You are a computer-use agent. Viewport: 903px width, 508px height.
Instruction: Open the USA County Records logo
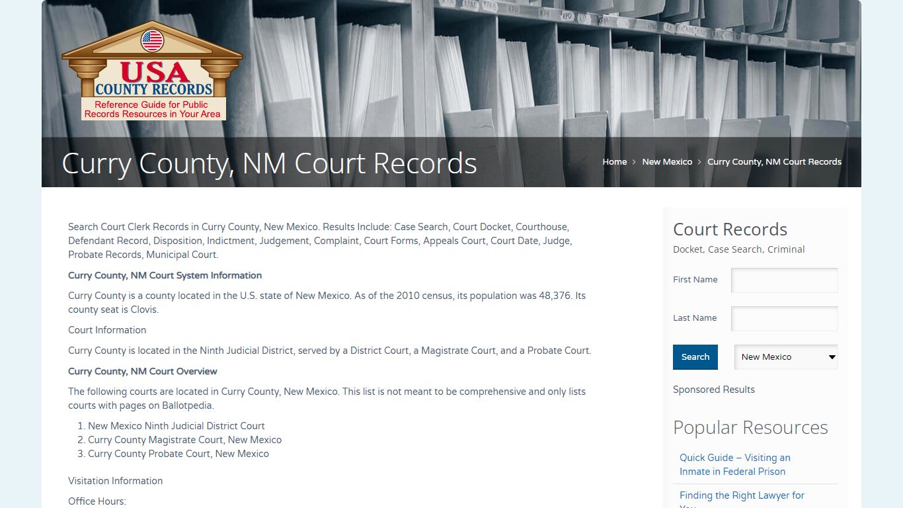(x=152, y=71)
